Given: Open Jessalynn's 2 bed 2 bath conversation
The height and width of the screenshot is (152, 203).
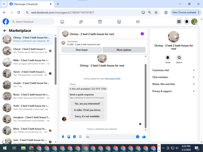Looking at the screenshot, I should [x=27, y=119].
